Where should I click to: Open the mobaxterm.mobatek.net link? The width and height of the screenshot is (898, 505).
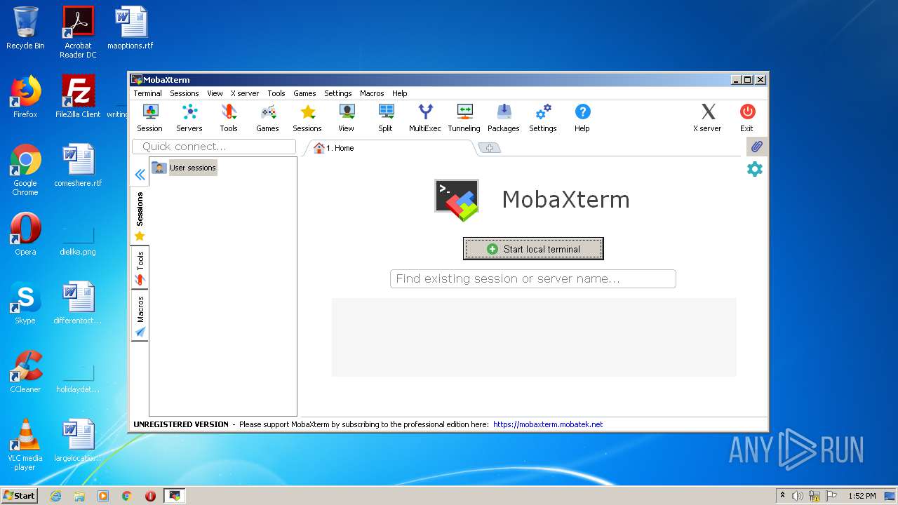tap(548, 424)
